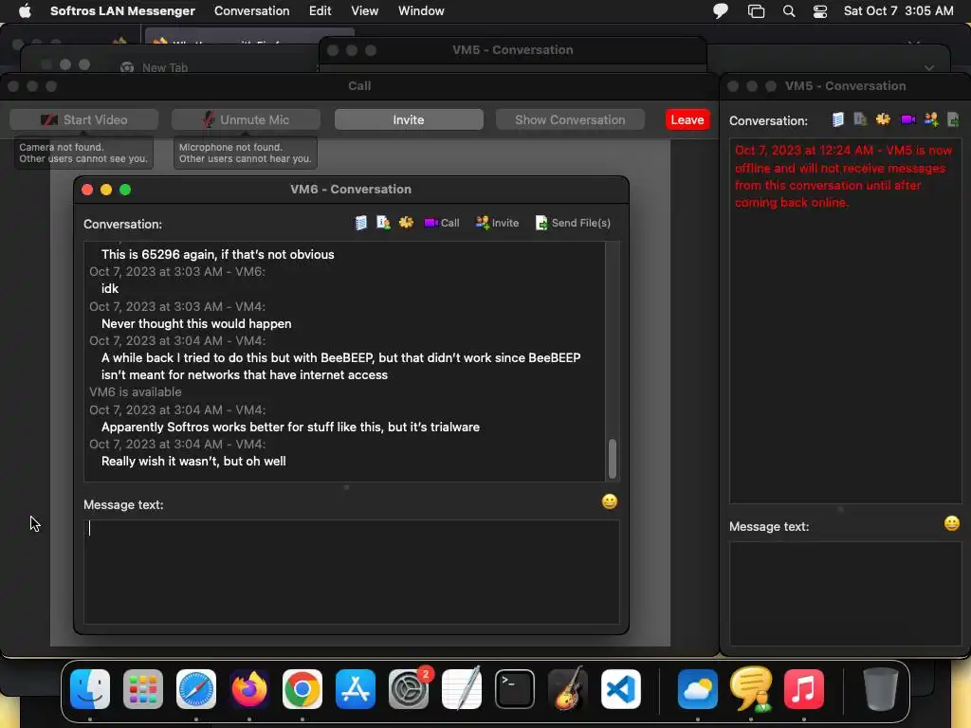Launch Safari from the Dock
This screenshot has width=971, height=728.
pos(196,689)
